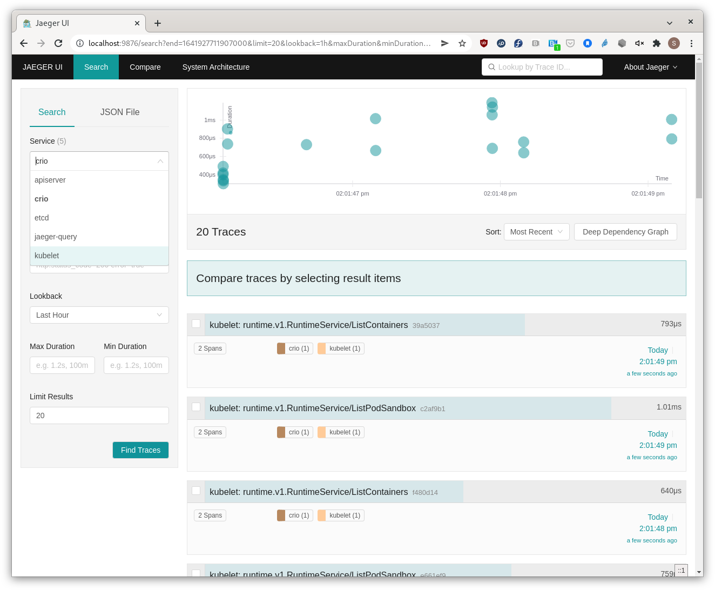The width and height of the screenshot is (715, 590).
Task: Click the browser address bar URL
Action: [259, 43]
